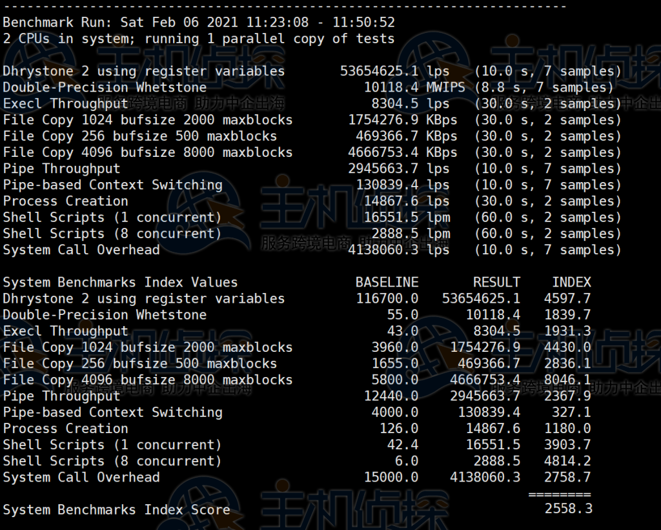This screenshot has width=661, height=530.
Task: Click File Copy 1024 index 4430.0
Action: coord(567,347)
